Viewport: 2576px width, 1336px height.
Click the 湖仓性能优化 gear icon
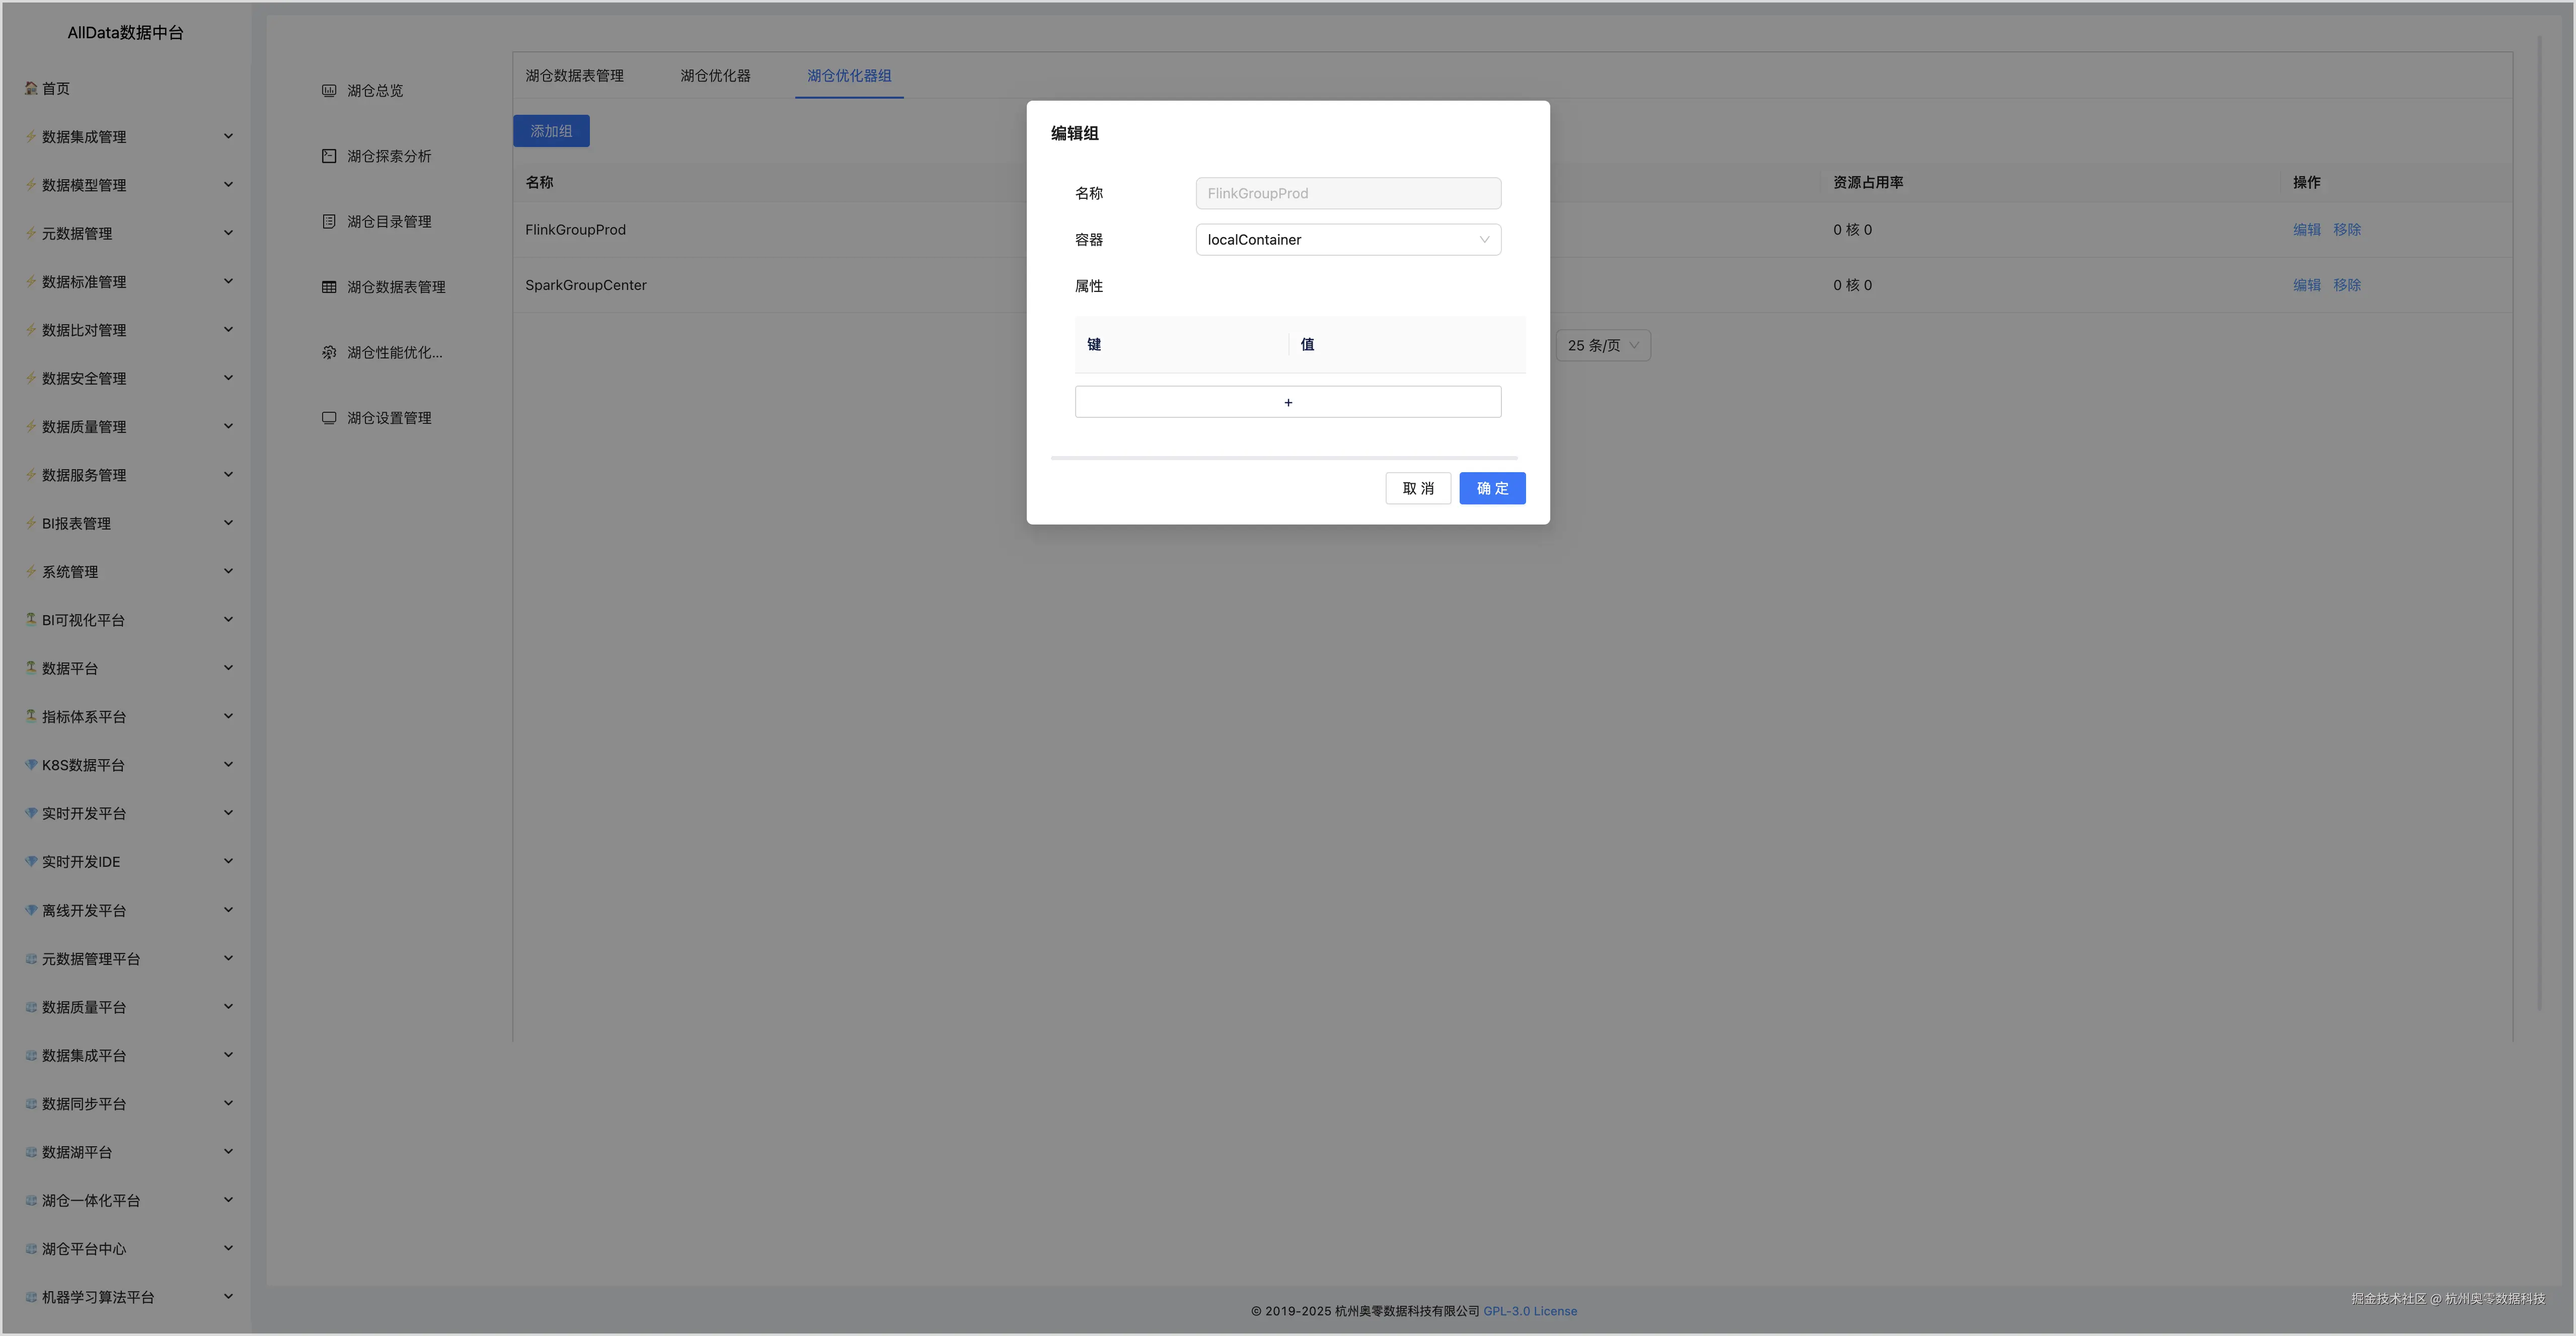[x=329, y=353]
